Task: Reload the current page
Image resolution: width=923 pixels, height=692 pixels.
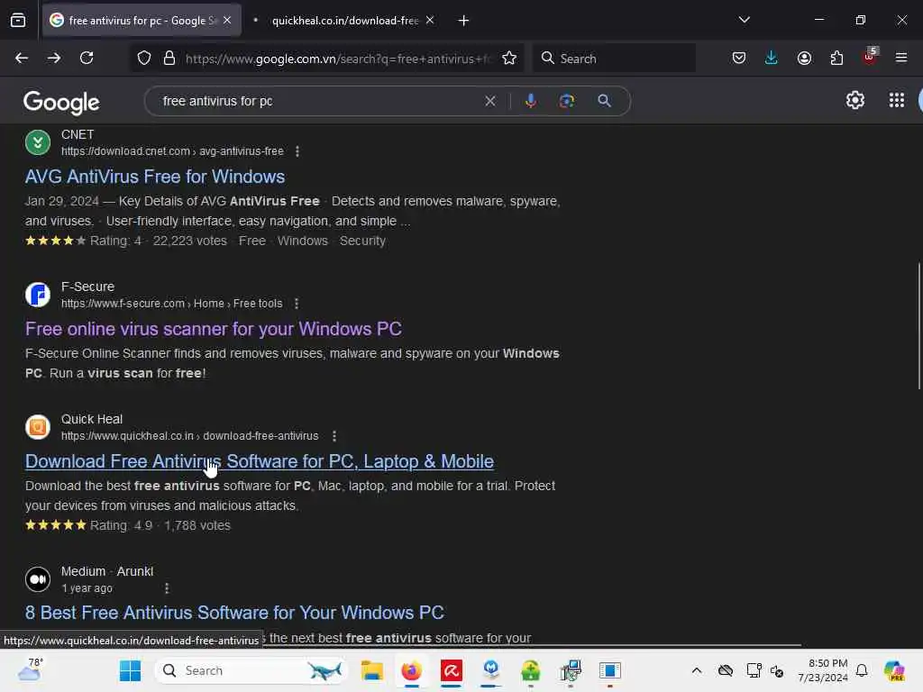Action: [87, 59]
